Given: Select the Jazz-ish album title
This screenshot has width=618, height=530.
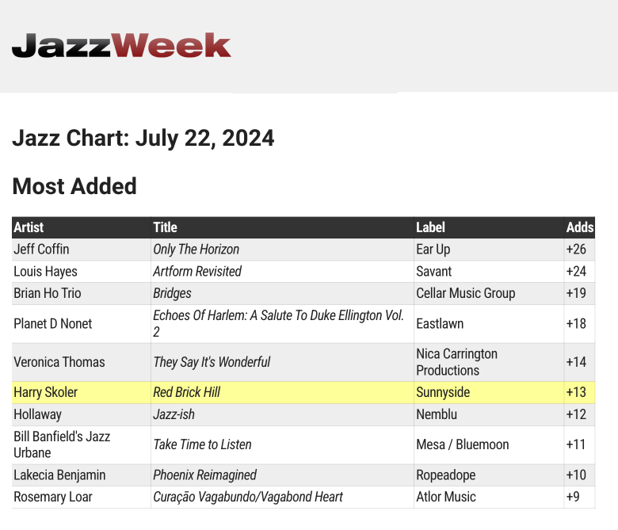Looking at the screenshot, I should tap(174, 414).
